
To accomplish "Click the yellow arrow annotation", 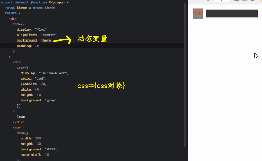I will pos(62,40).
